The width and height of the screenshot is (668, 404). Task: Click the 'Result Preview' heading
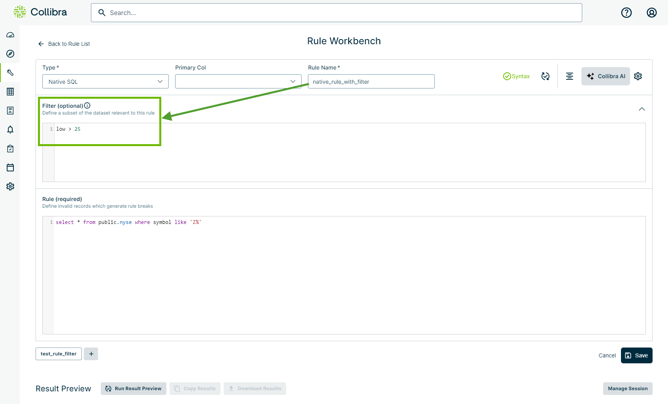pyautogui.click(x=63, y=389)
